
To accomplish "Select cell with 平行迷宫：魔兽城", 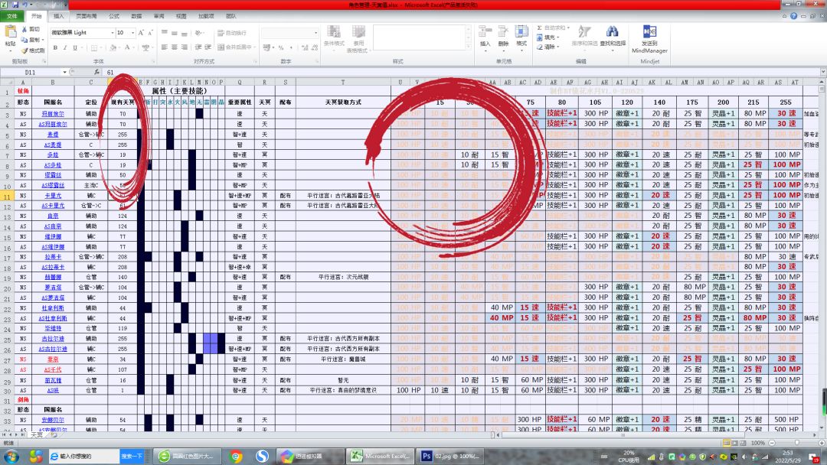I will [343, 359].
